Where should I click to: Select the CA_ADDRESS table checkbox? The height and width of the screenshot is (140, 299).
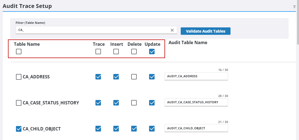coord(19,77)
